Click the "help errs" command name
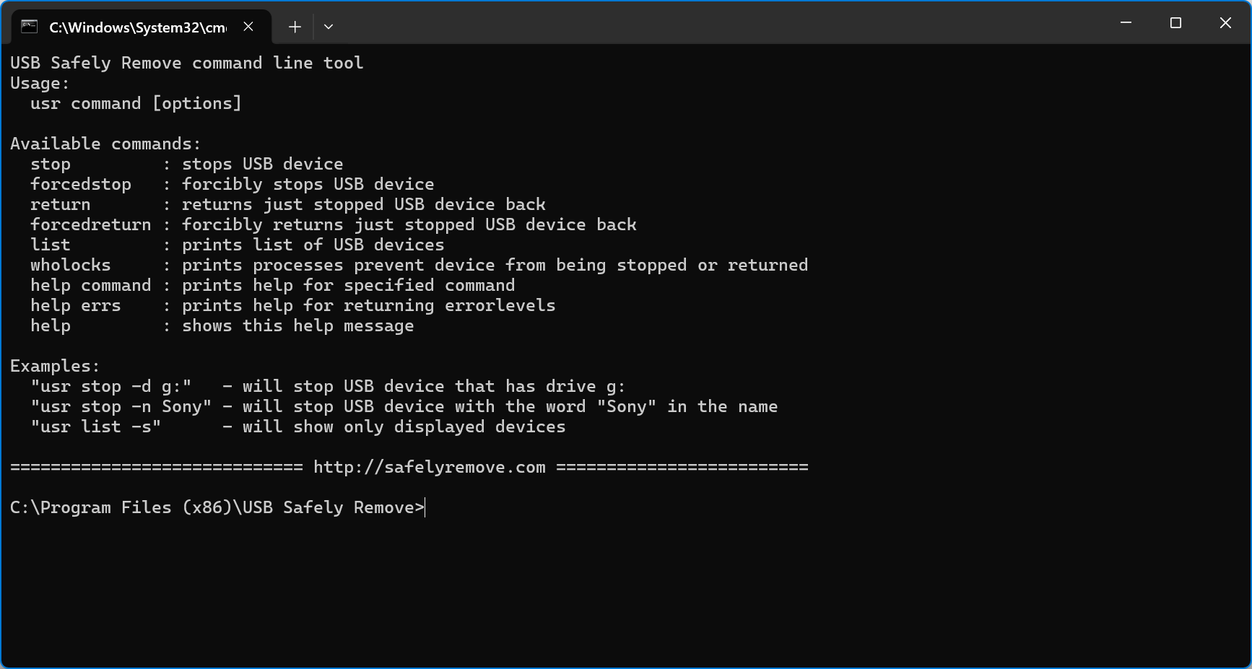This screenshot has width=1252, height=669. 76,306
